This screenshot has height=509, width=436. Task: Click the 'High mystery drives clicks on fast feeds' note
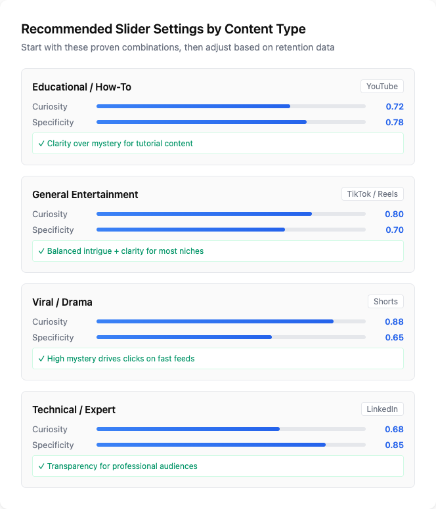218,358
